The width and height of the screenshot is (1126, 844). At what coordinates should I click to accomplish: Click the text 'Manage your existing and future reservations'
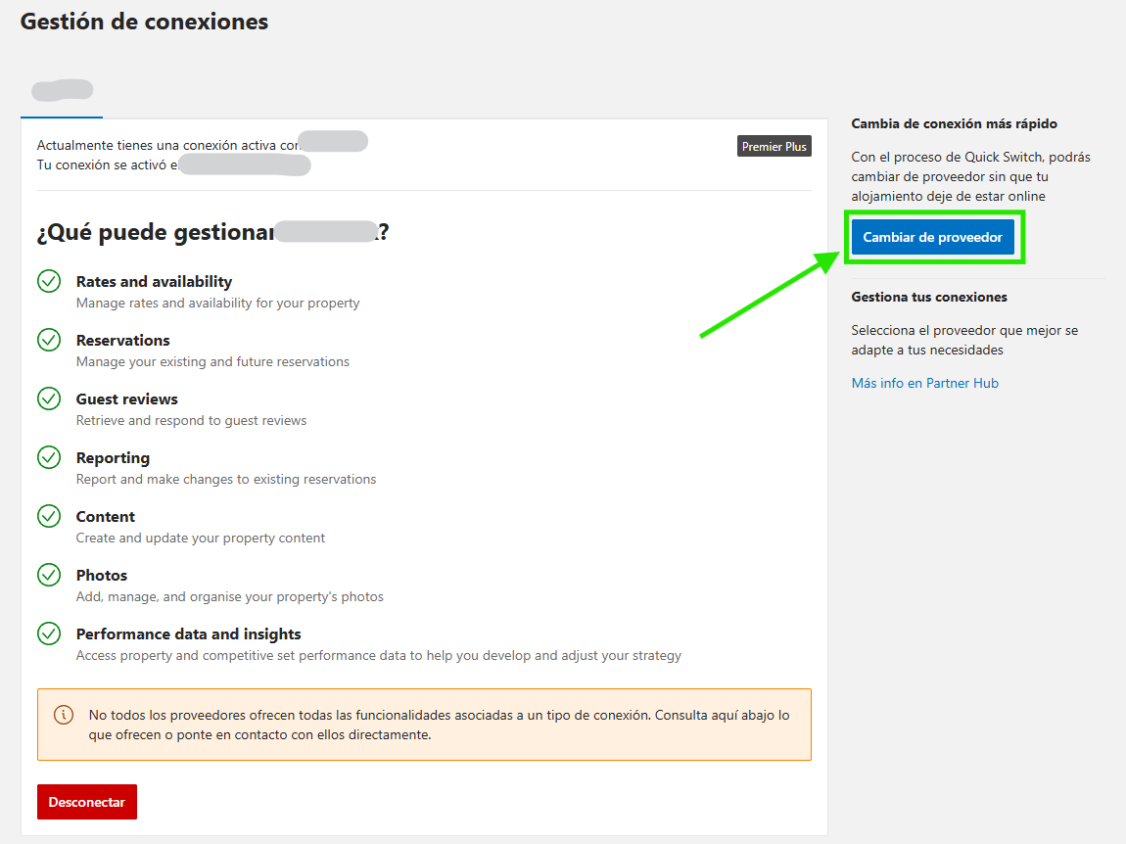(x=212, y=361)
